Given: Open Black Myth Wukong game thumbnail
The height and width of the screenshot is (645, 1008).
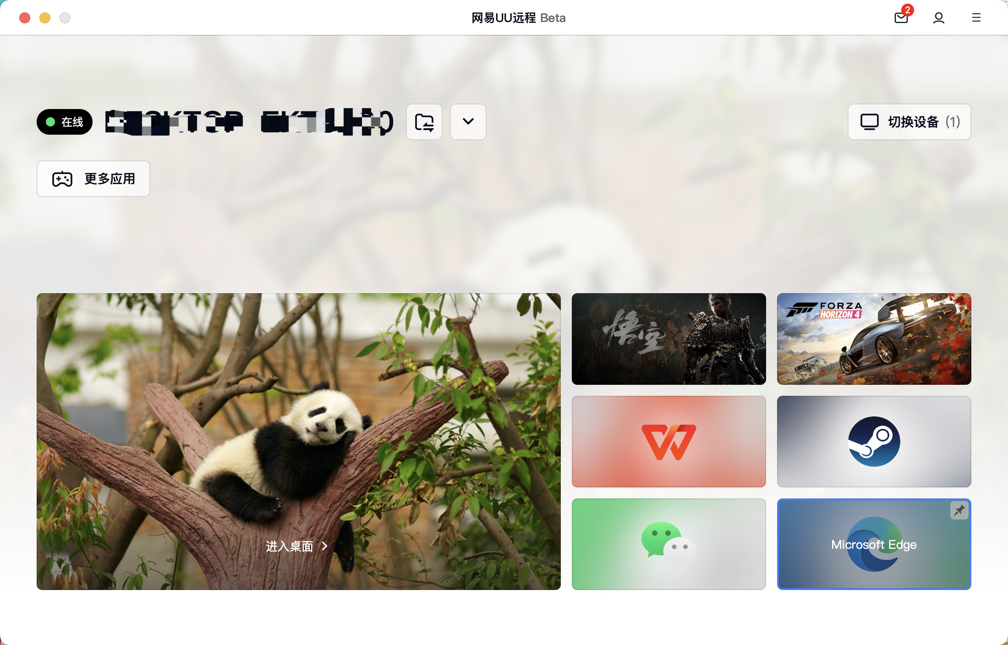Looking at the screenshot, I should click(x=669, y=339).
